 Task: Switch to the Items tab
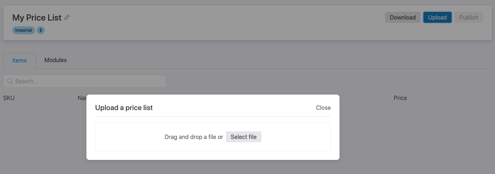click(x=20, y=61)
